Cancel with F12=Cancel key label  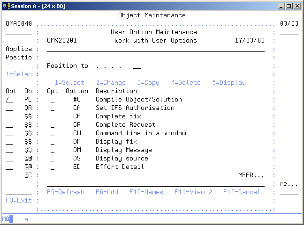click(x=242, y=192)
